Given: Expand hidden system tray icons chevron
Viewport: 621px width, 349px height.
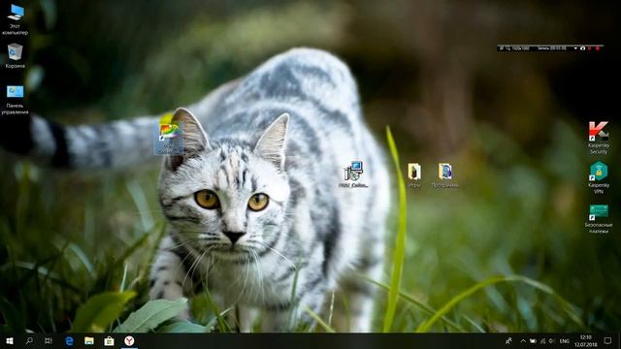Looking at the screenshot, I should [x=523, y=340].
